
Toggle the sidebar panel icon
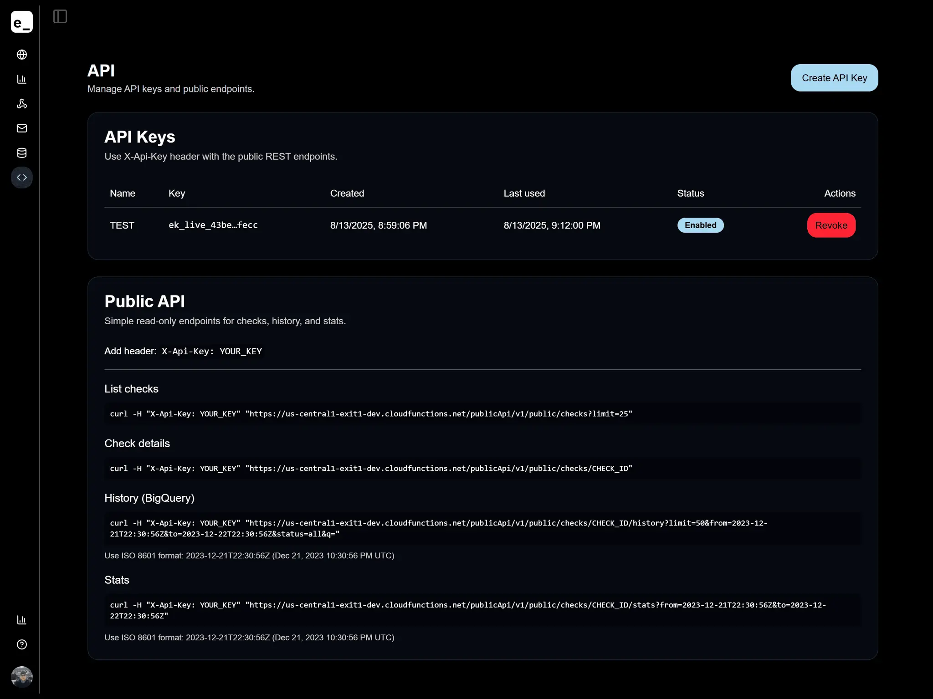coord(60,16)
